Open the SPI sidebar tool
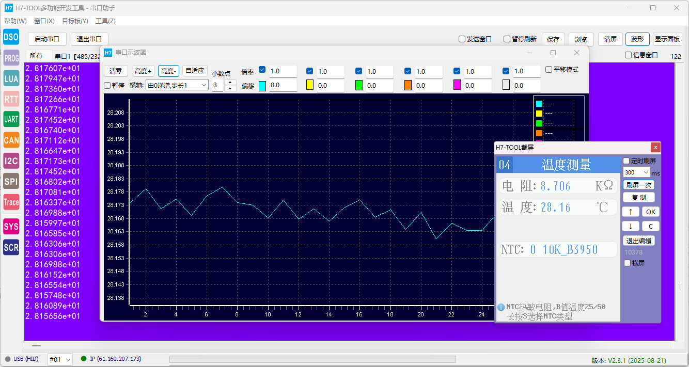The width and height of the screenshot is (689, 367). click(11, 181)
